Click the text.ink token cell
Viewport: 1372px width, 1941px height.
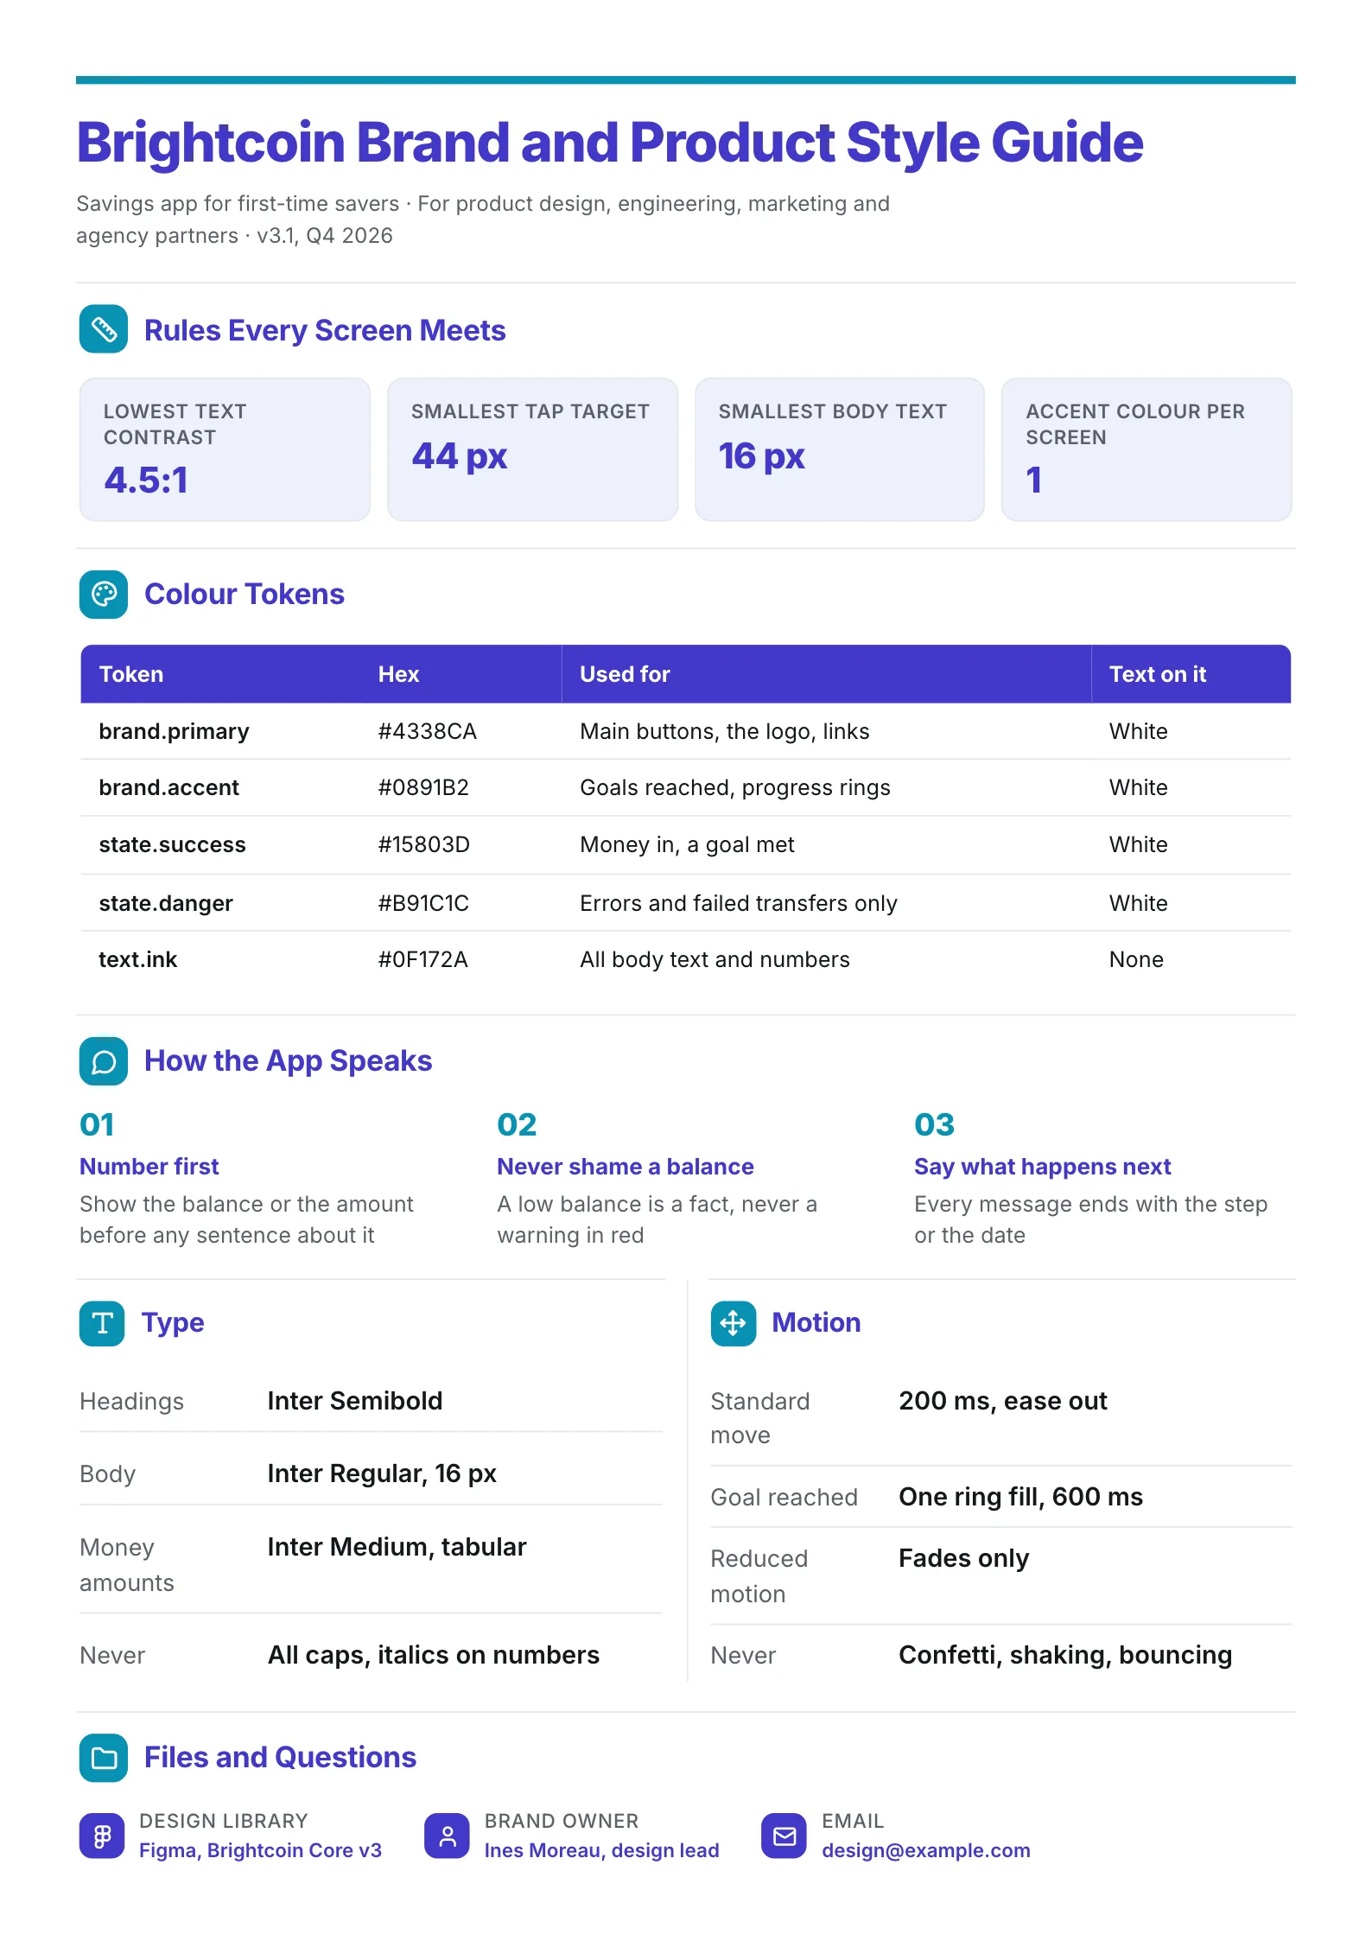[137, 959]
